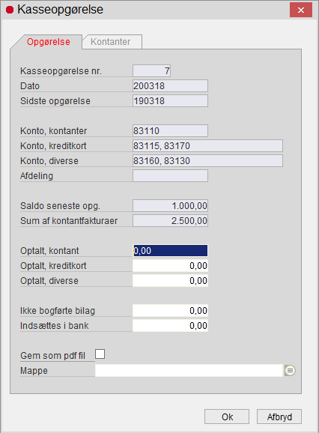Select the Opgørelse tab
The height and width of the screenshot is (433, 319).
tap(48, 42)
